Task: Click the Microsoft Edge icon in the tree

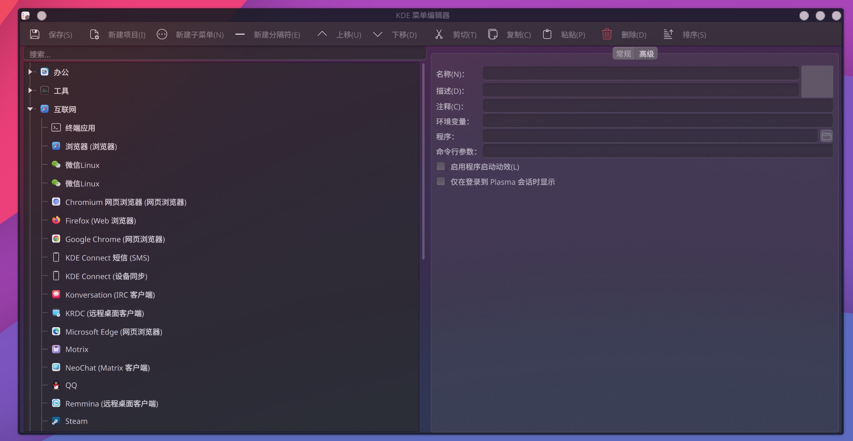Action: point(56,331)
